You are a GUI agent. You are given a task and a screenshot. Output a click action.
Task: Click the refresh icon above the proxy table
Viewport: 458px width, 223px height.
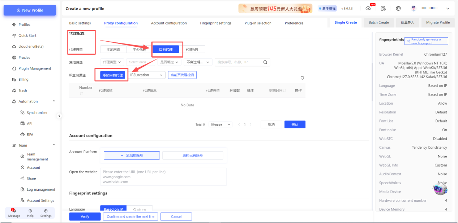tap(302, 78)
